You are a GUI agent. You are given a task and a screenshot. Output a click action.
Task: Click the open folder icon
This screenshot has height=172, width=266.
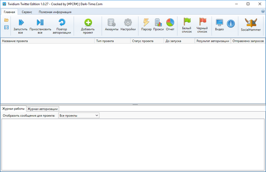[6, 20]
